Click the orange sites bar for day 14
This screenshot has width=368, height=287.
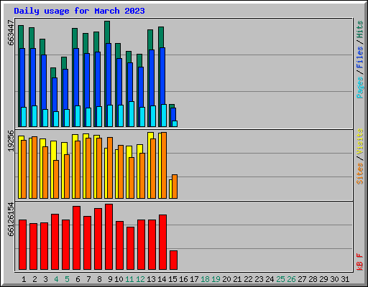pyautogui.click(x=164, y=165)
